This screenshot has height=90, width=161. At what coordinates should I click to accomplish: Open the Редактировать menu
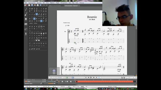[x=32, y=3]
